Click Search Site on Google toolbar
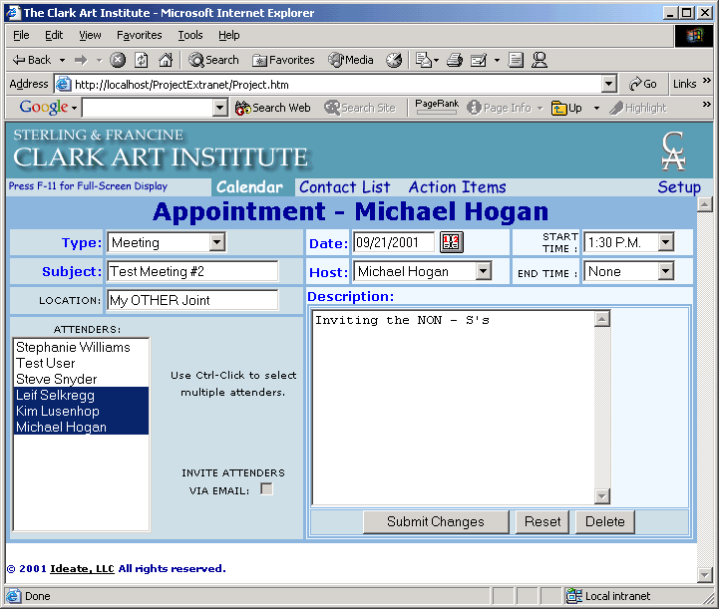The height and width of the screenshot is (609, 719). tap(360, 108)
